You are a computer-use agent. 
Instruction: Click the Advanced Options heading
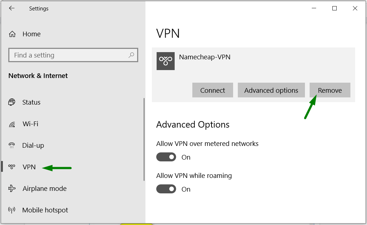click(193, 125)
